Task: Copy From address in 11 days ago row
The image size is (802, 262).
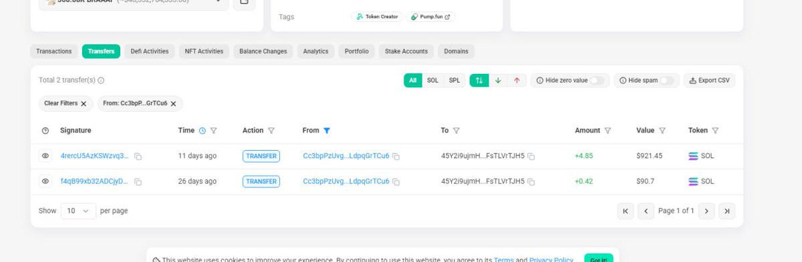Action: click(x=396, y=157)
